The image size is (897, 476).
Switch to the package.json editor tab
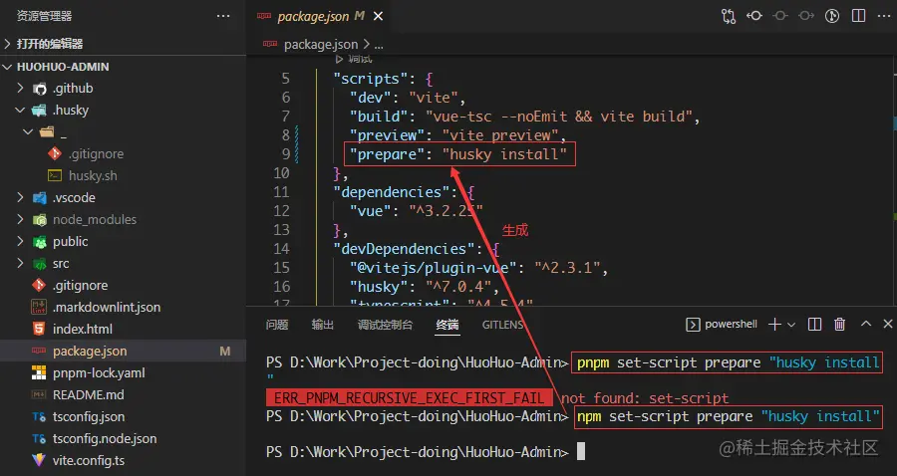[313, 17]
